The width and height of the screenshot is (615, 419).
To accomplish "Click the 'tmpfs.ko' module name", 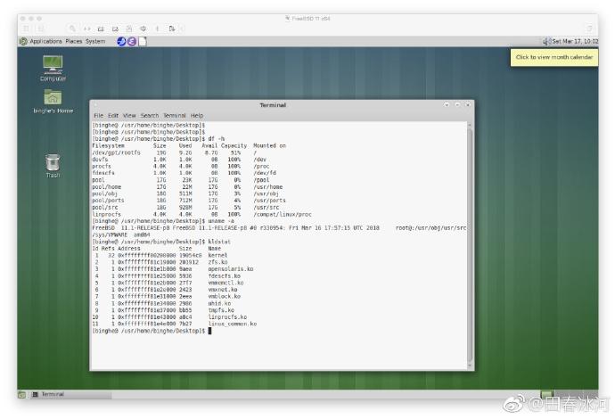I will point(221,310).
